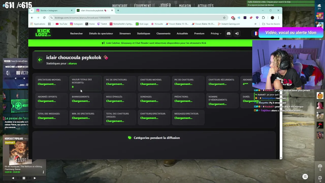Click the Pic de spectateurs stat card
The image size is (325, 183).
point(120,83)
